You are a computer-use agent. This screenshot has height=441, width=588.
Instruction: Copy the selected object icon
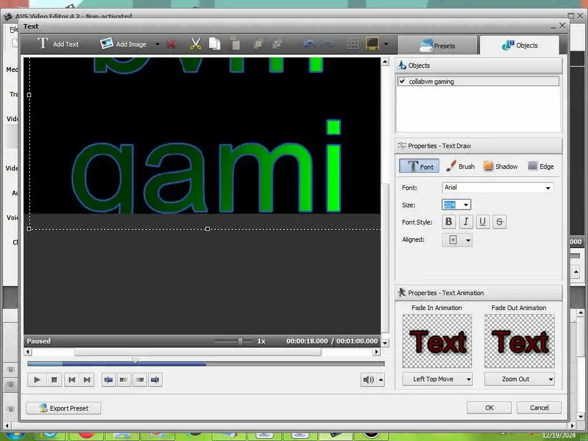point(215,44)
